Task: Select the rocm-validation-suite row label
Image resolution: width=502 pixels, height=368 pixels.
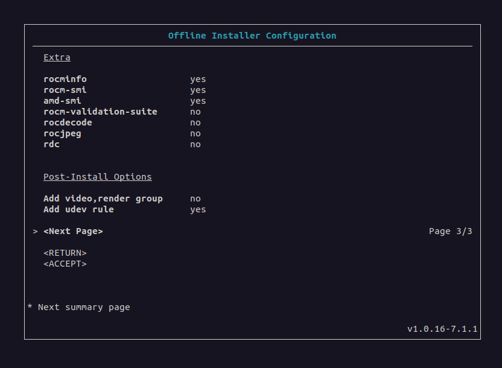Action: click(100, 112)
